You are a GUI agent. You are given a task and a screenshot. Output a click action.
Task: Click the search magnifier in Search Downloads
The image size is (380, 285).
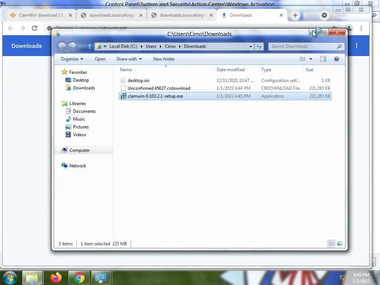point(339,46)
